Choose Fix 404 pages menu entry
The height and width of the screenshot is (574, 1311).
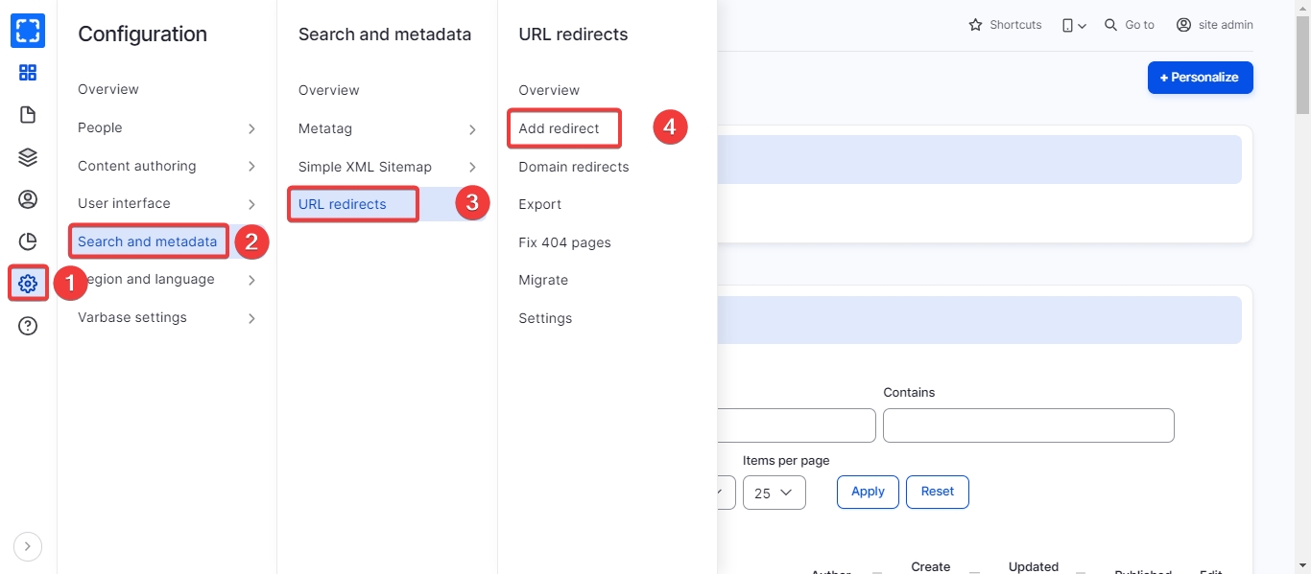[564, 242]
